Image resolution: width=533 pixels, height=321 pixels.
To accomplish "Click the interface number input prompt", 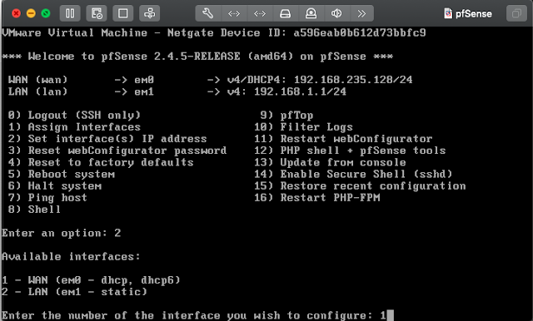I will point(198,315).
